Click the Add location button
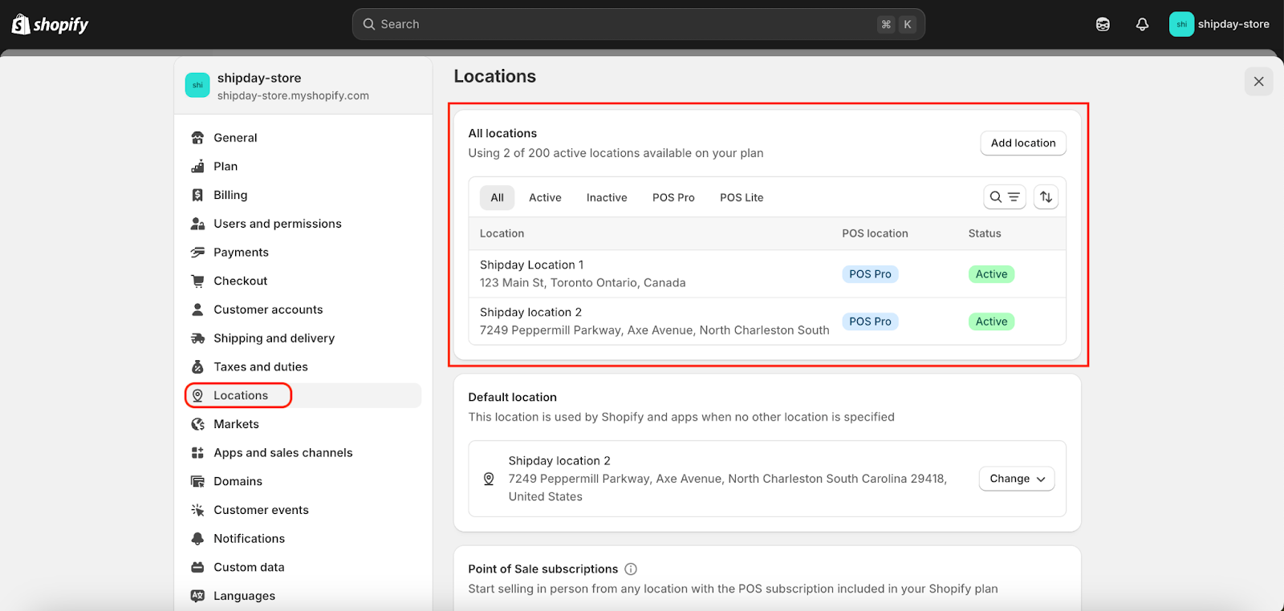 pyautogui.click(x=1023, y=143)
